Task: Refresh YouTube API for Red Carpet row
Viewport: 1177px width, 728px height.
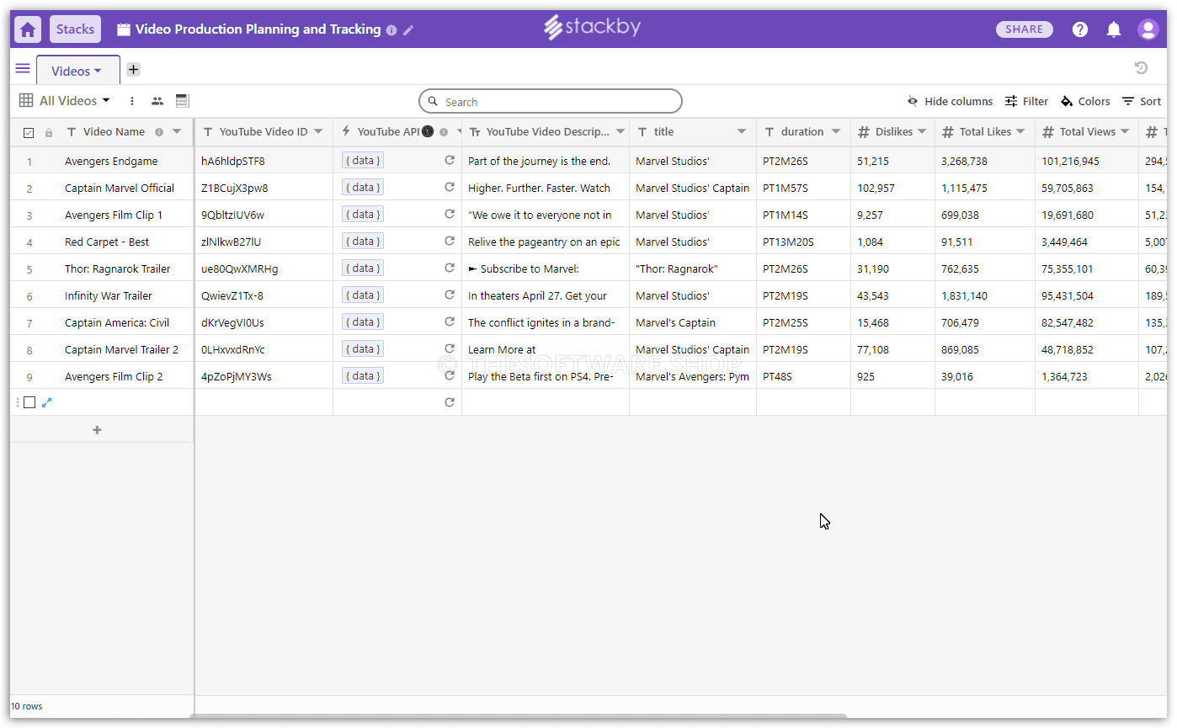Action: point(450,241)
